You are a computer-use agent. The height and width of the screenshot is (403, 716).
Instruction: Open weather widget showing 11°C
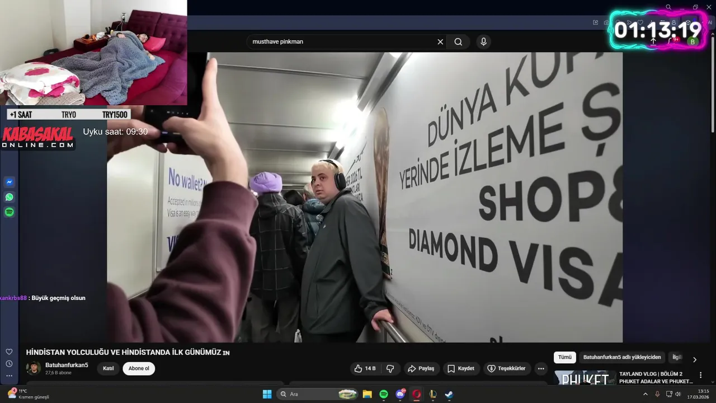point(28,394)
